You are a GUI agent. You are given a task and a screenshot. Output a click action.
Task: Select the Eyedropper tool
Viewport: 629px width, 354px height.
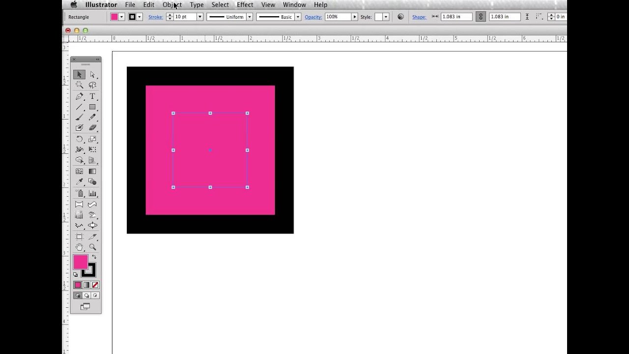point(79,182)
